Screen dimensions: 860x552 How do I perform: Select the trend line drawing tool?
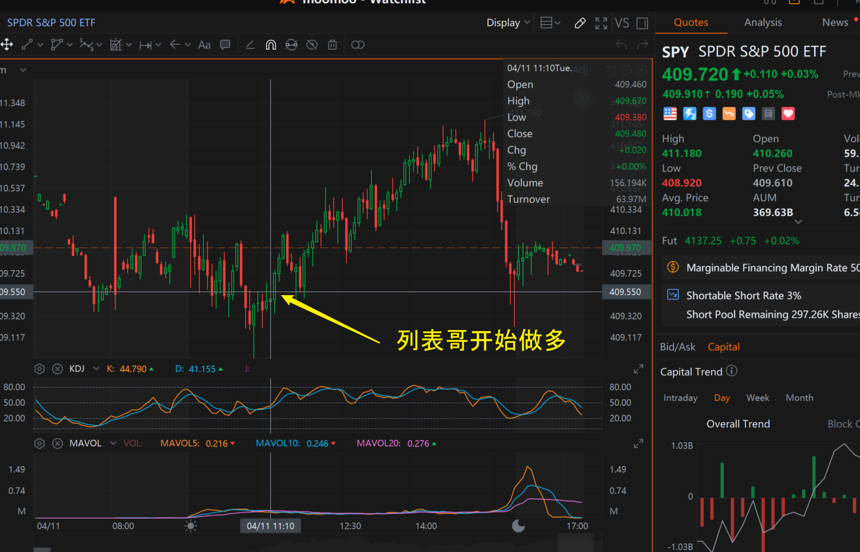(x=27, y=45)
